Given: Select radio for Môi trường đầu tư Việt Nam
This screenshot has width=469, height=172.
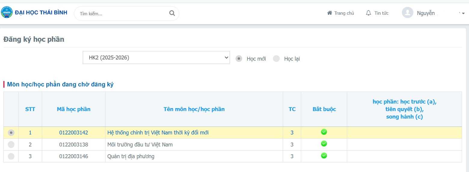Looking at the screenshot, I should (x=11, y=145).
